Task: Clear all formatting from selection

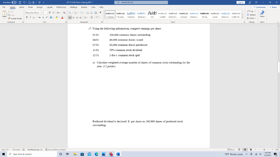Action: pos(65,13)
